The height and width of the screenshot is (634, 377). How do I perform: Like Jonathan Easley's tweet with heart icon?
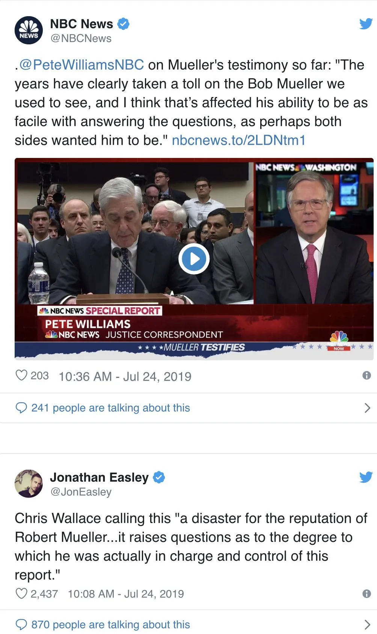(x=21, y=593)
